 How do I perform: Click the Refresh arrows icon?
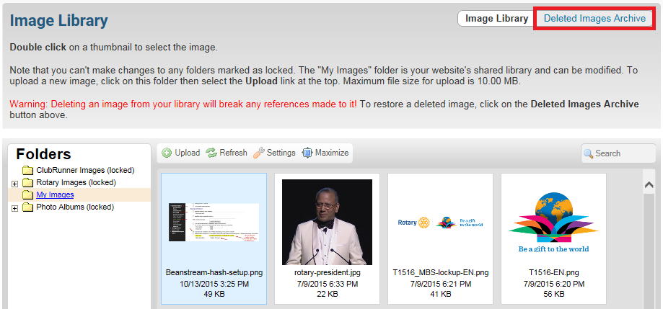point(211,153)
